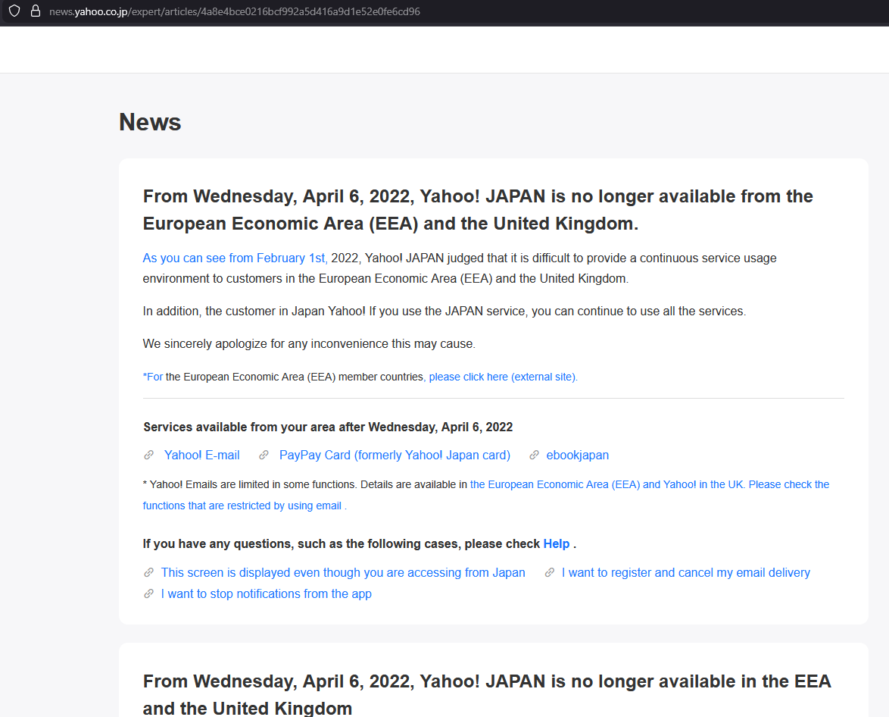Click chain icon beside 'register and cancel my email'
The width and height of the screenshot is (889, 717).
pyautogui.click(x=550, y=572)
